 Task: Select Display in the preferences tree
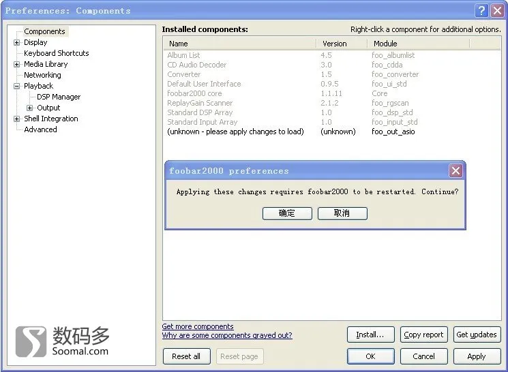tap(35, 42)
